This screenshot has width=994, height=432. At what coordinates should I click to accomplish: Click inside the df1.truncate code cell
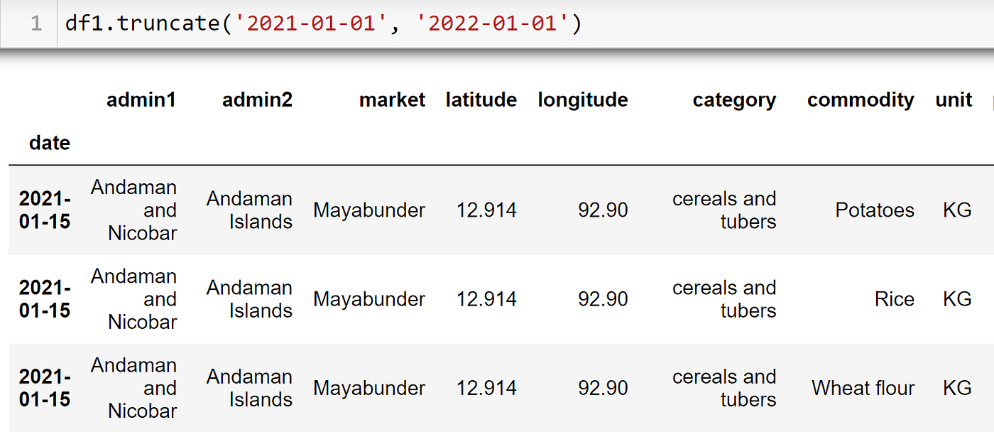710,24
